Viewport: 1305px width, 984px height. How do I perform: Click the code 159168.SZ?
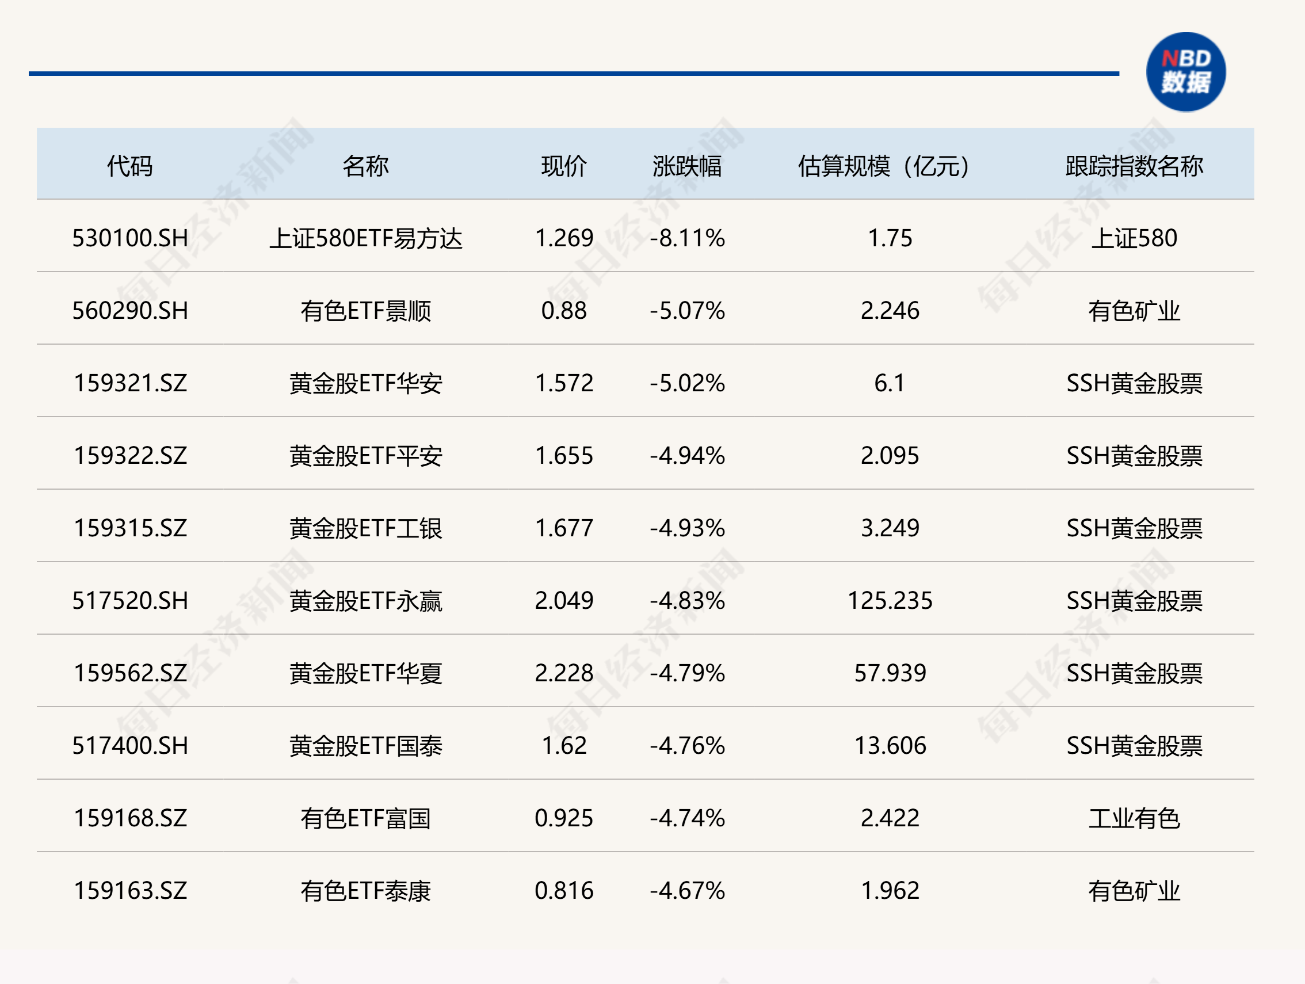[130, 819]
